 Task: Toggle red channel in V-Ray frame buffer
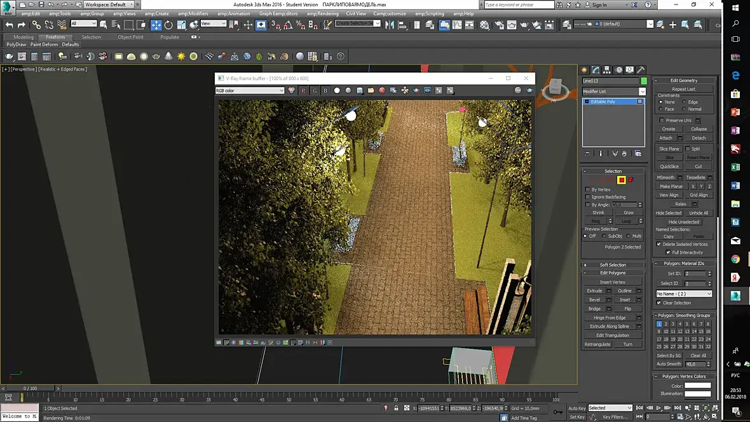303,90
